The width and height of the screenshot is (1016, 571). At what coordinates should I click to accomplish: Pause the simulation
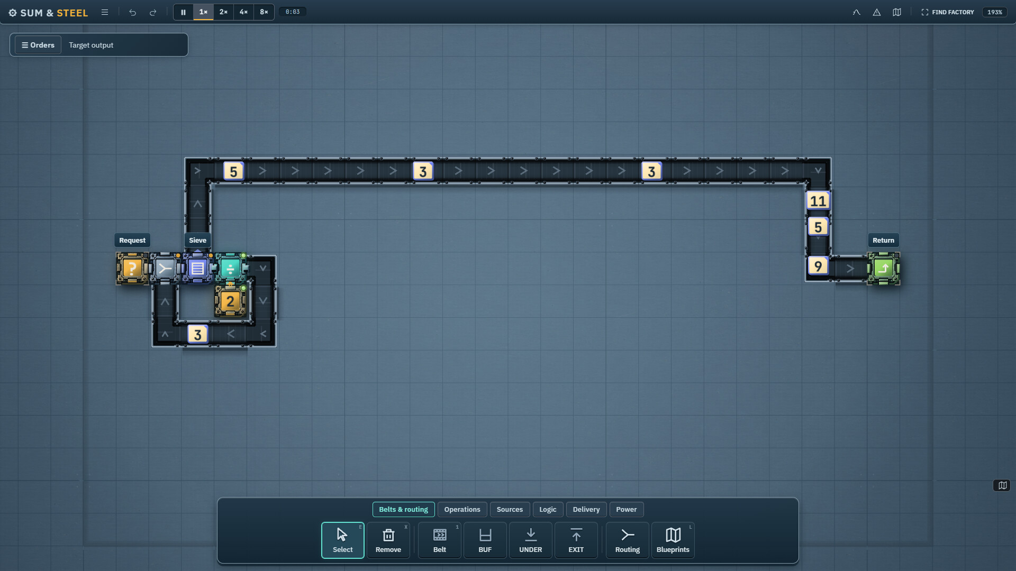[x=183, y=12]
